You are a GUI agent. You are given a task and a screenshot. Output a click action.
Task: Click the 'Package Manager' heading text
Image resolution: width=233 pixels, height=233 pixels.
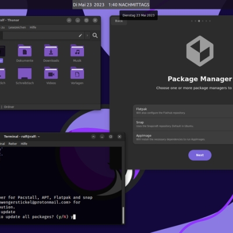point(200,79)
